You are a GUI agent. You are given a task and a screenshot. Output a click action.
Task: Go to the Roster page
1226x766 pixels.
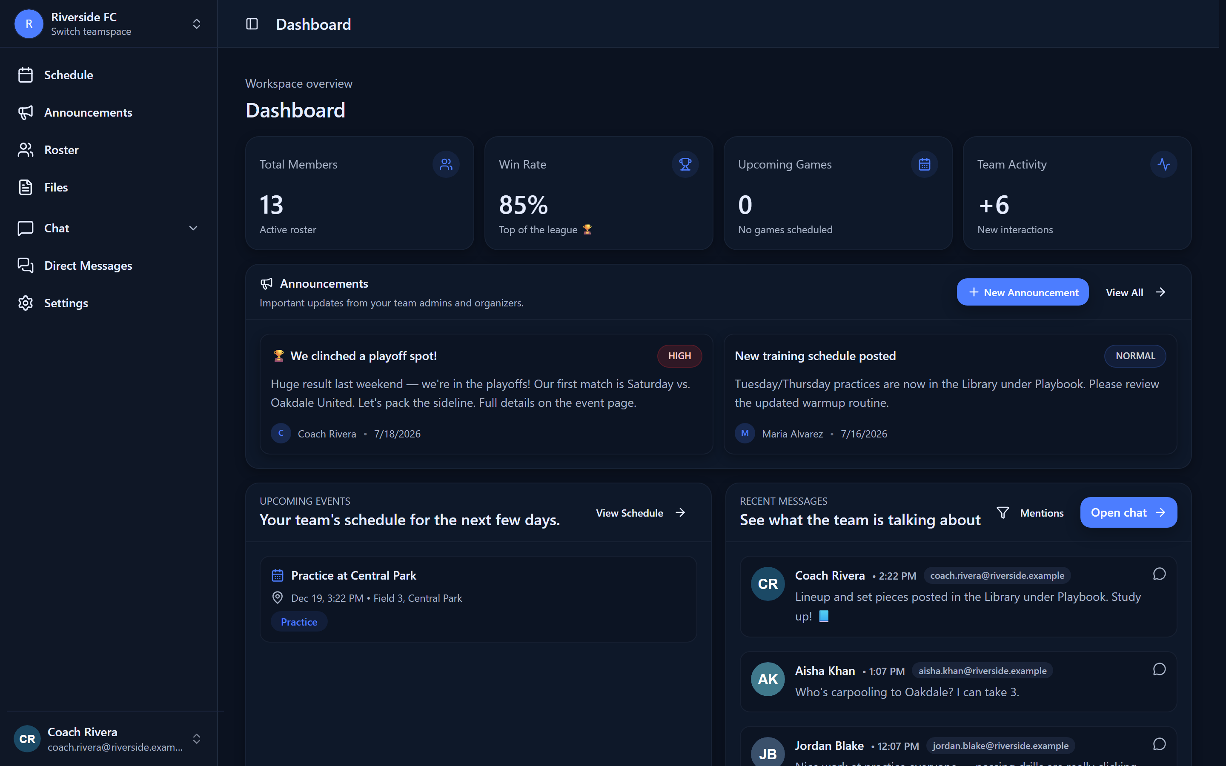pyautogui.click(x=109, y=150)
